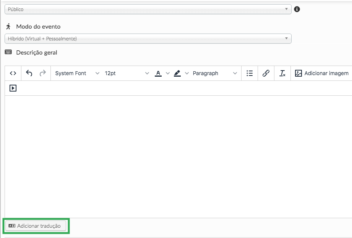Expand the text color picker arrow
352x238 pixels.
click(167, 73)
